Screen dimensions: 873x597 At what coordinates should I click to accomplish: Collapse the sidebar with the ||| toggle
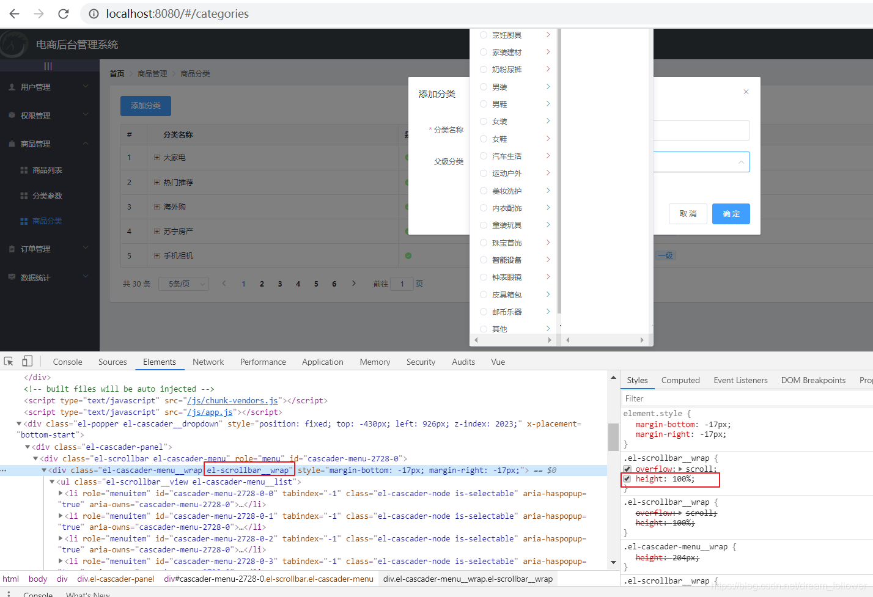click(48, 66)
